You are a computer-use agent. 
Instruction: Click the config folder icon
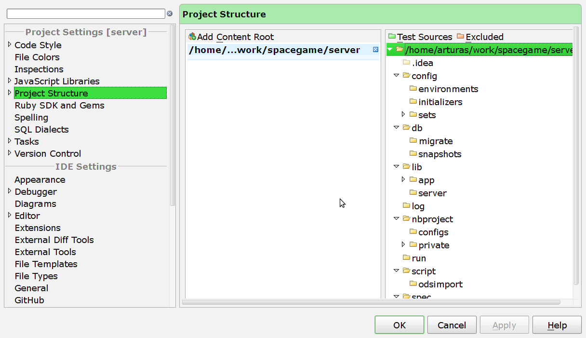click(x=406, y=76)
